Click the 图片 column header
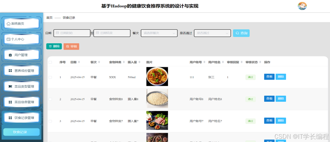Image resolution: width=330 pixels, height=142 pixels. (149, 62)
